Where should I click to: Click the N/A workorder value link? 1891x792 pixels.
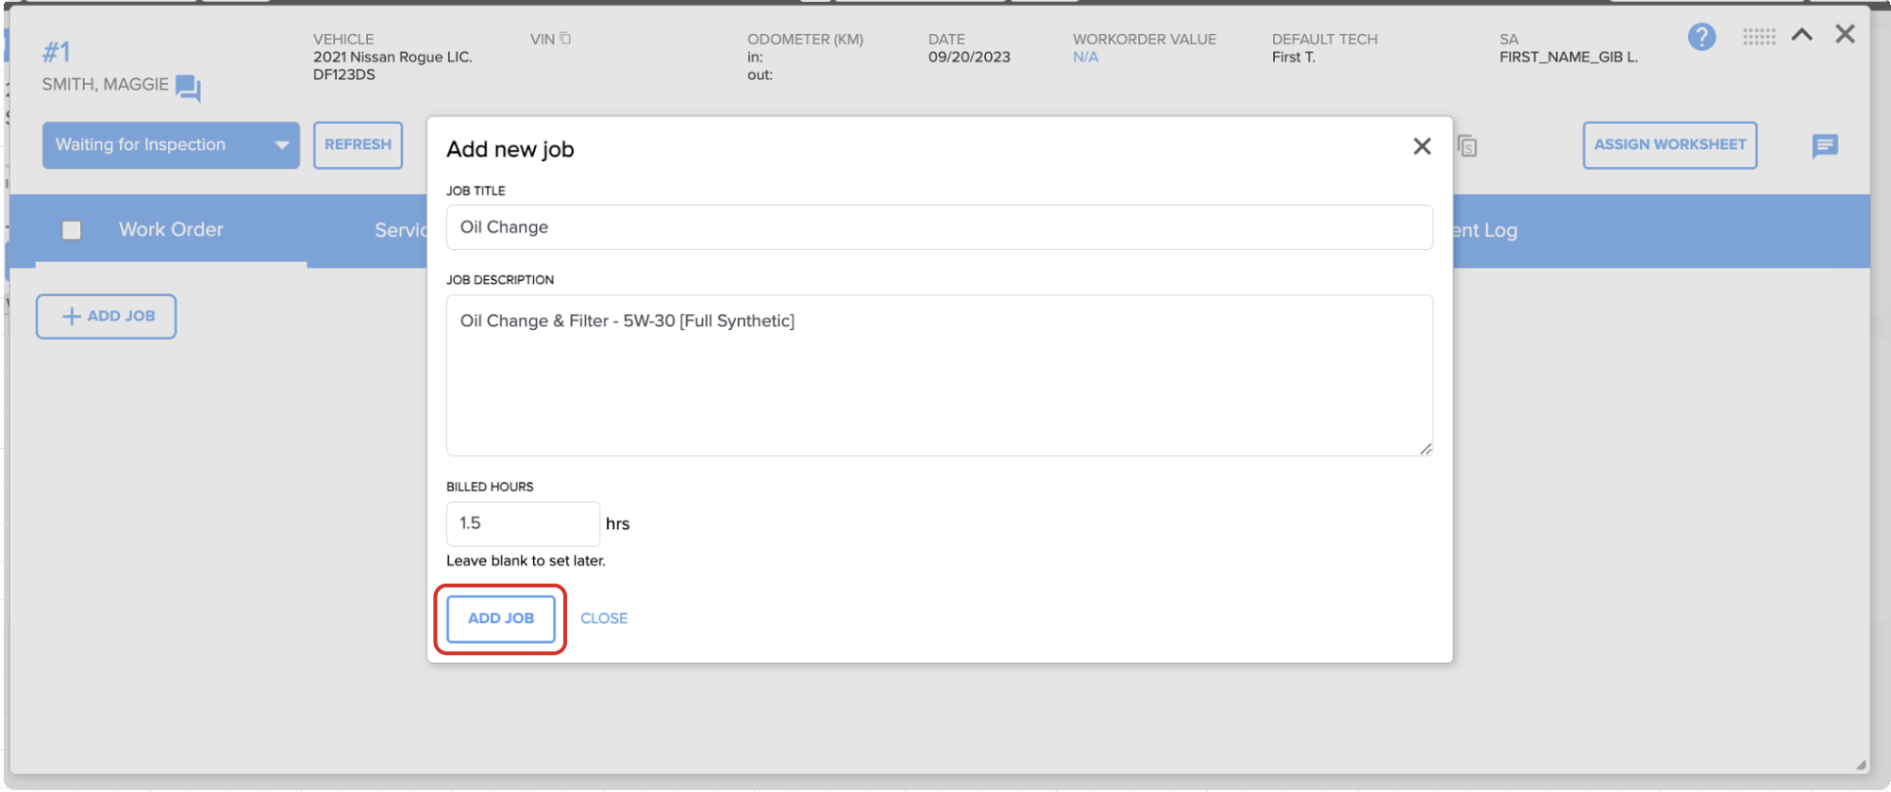[x=1085, y=58]
